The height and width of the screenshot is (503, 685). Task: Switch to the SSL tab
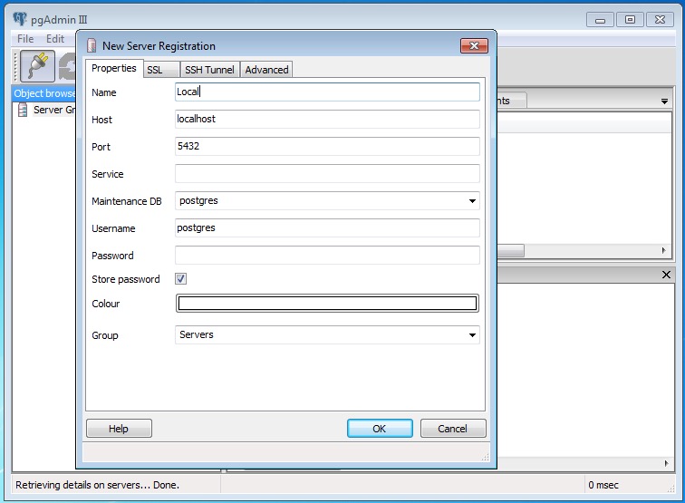tap(155, 70)
